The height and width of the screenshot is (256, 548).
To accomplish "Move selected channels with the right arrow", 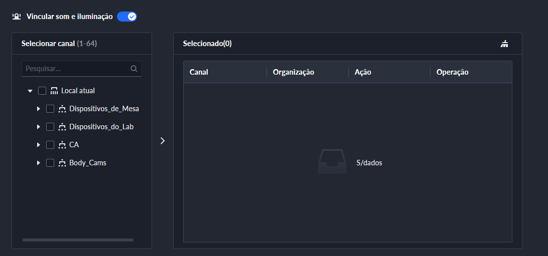I will coord(162,141).
